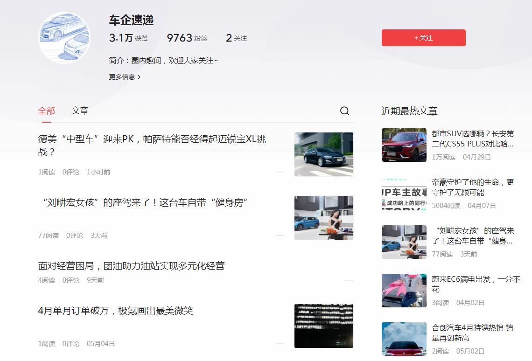Click 1万阅读 under the CS55 PLUS article
This screenshot has width=532, height=361.
point(443,157)
